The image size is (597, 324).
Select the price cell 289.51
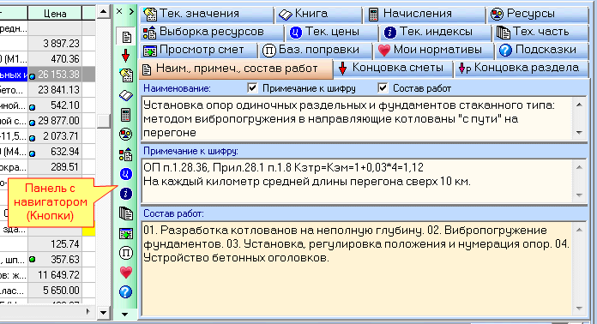(54, 167)
